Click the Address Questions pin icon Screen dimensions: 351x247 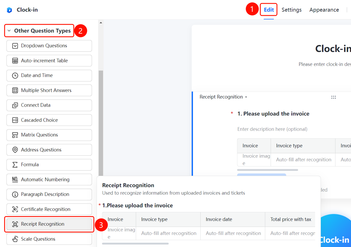[x=15, y=150]
